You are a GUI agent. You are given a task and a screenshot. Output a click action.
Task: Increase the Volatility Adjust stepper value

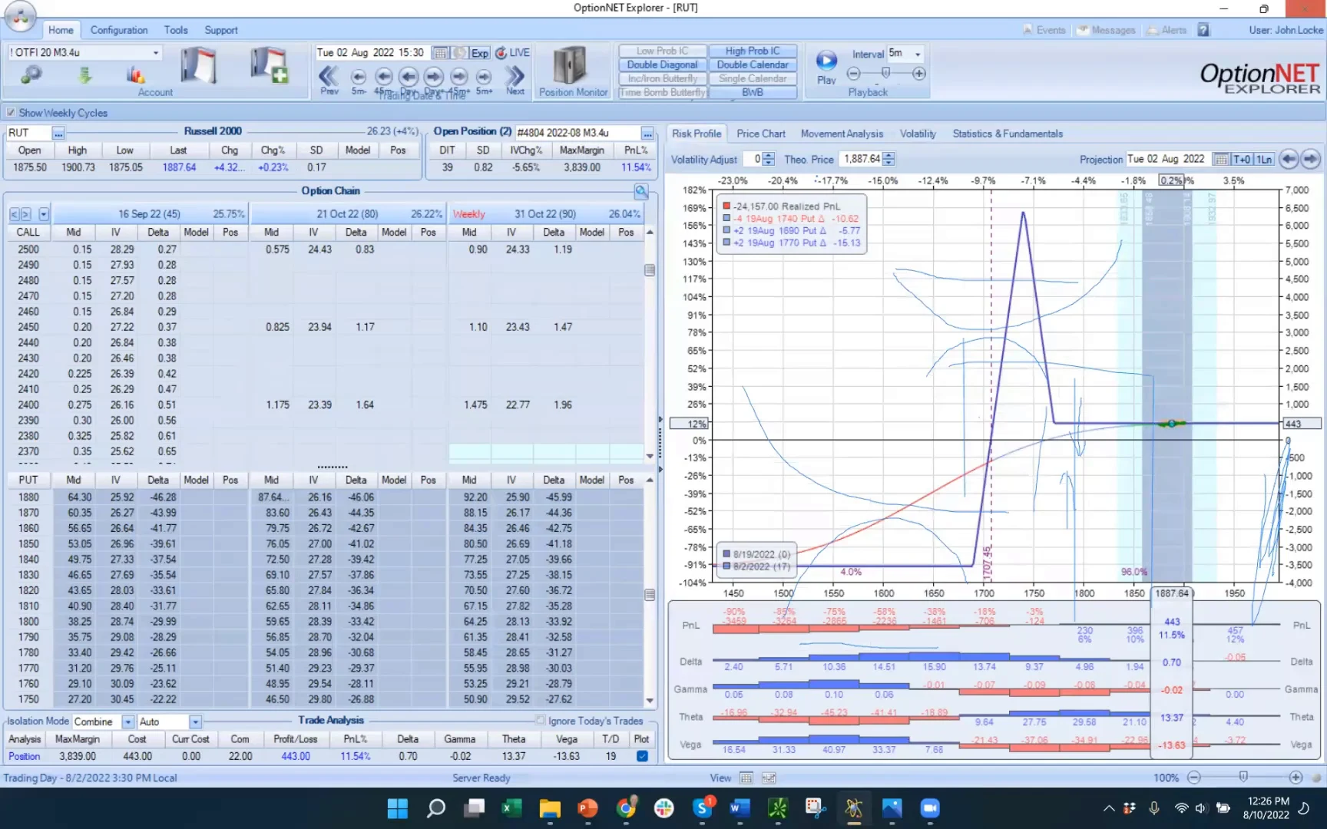tap(769, 156)
